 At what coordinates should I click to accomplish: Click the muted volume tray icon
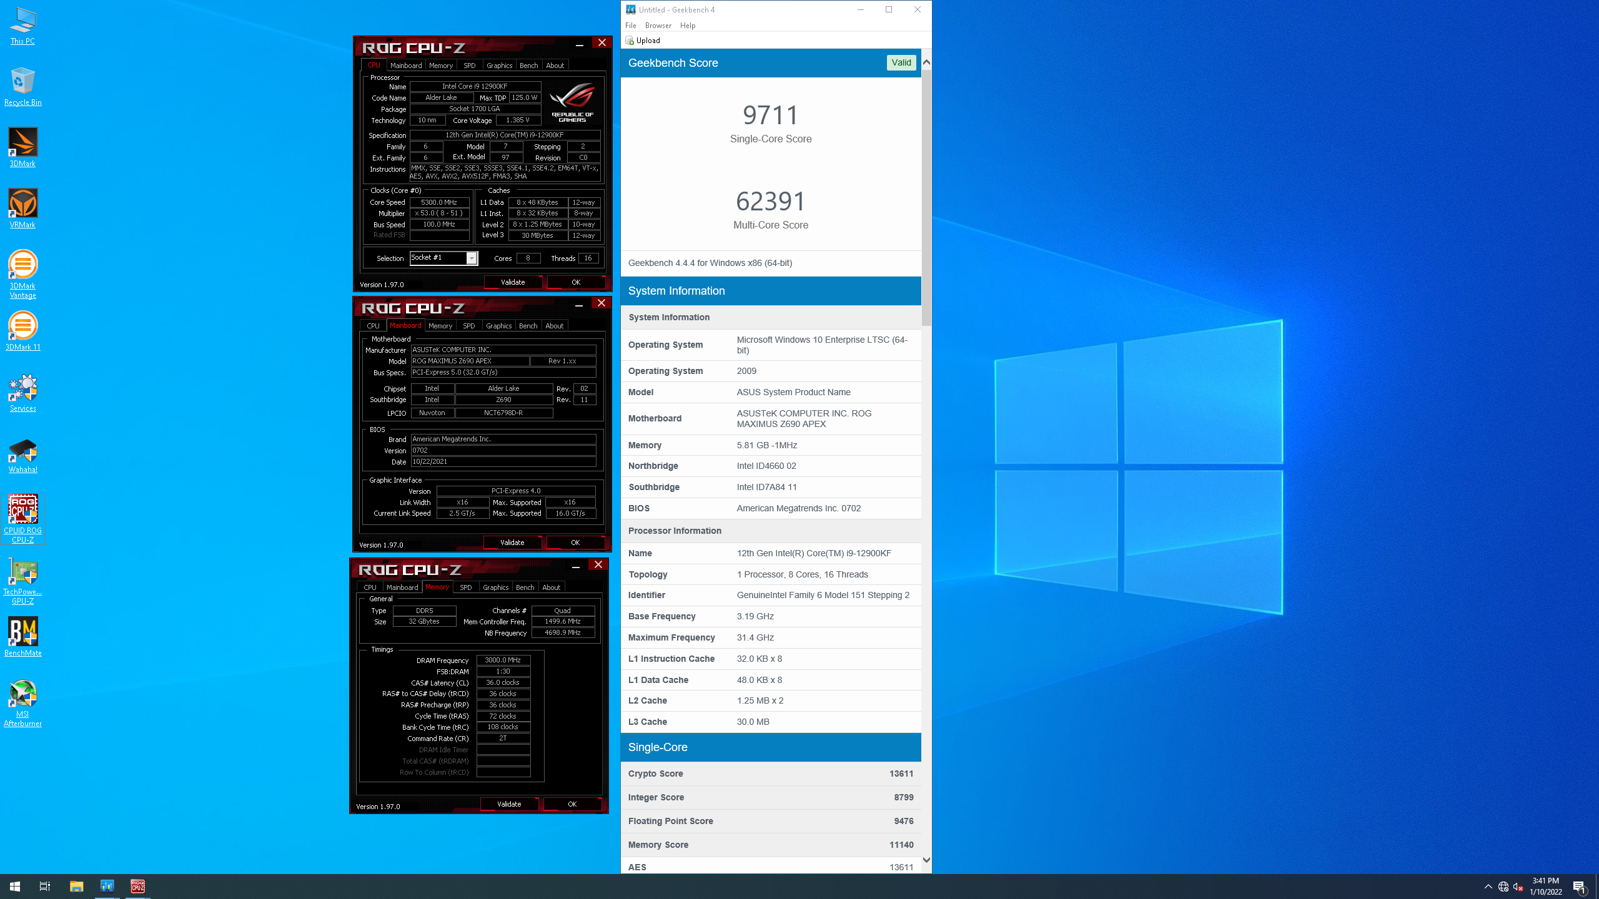(x=1518, y=887)
